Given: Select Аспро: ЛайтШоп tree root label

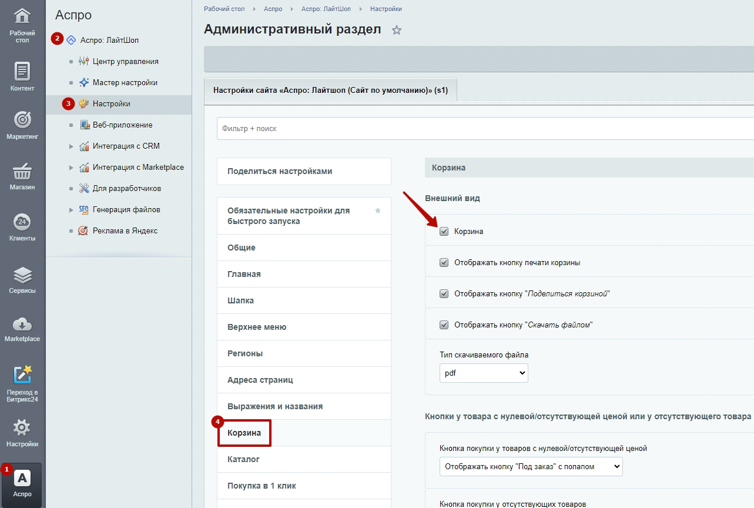Looking at the screenshot, I should 109,40.
